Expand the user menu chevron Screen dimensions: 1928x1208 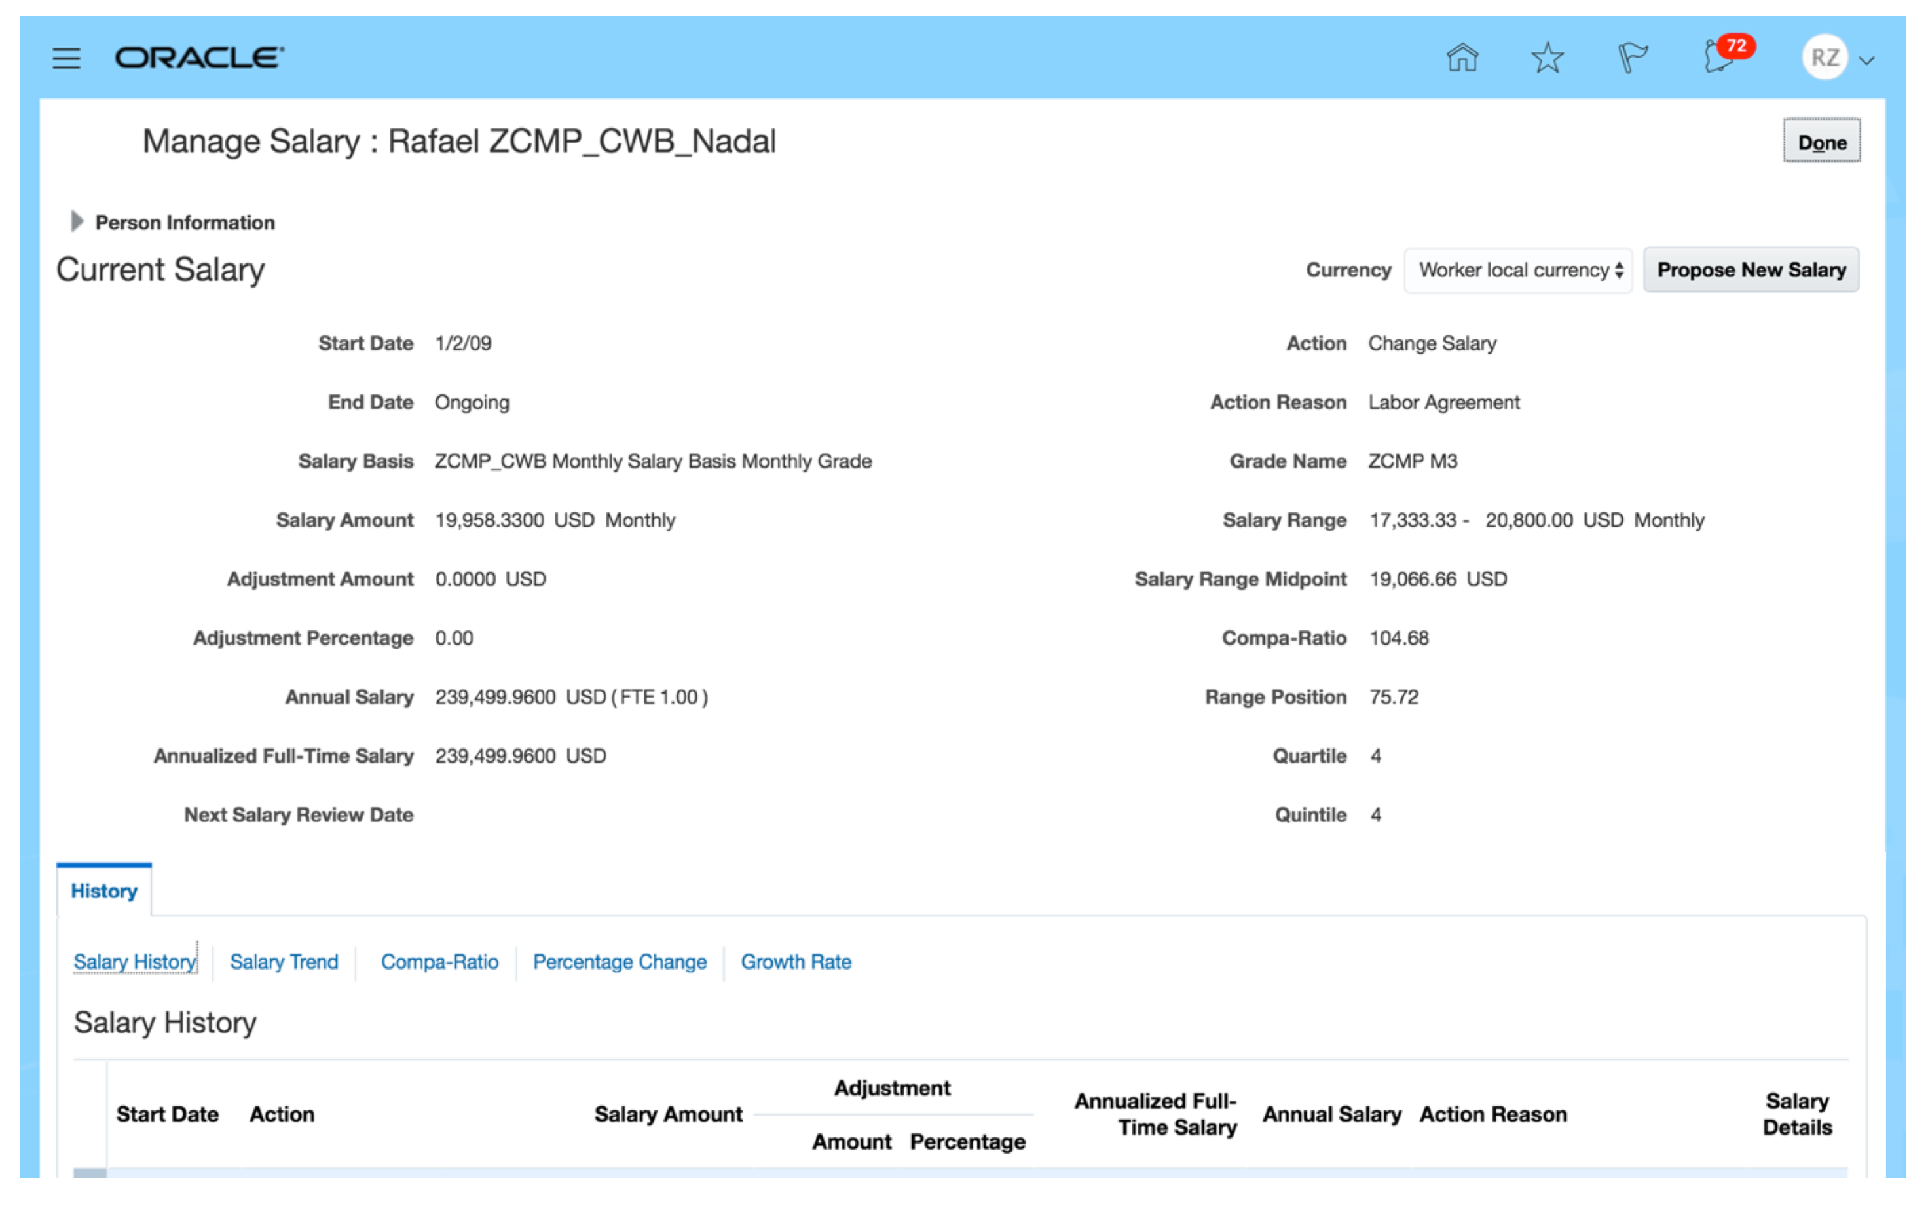[1866, 60]
